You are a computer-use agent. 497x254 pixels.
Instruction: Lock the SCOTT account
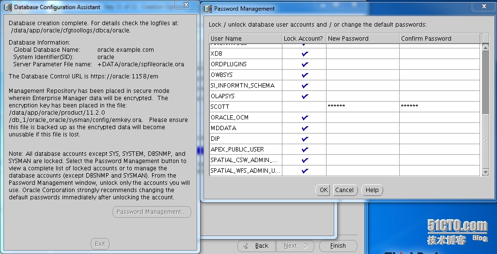[x=305, y=107]
